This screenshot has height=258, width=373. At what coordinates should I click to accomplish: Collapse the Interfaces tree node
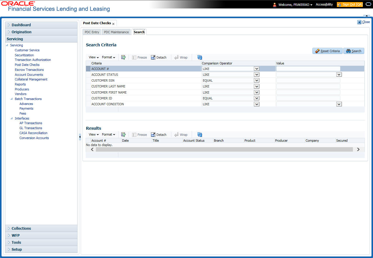(12, 118)
